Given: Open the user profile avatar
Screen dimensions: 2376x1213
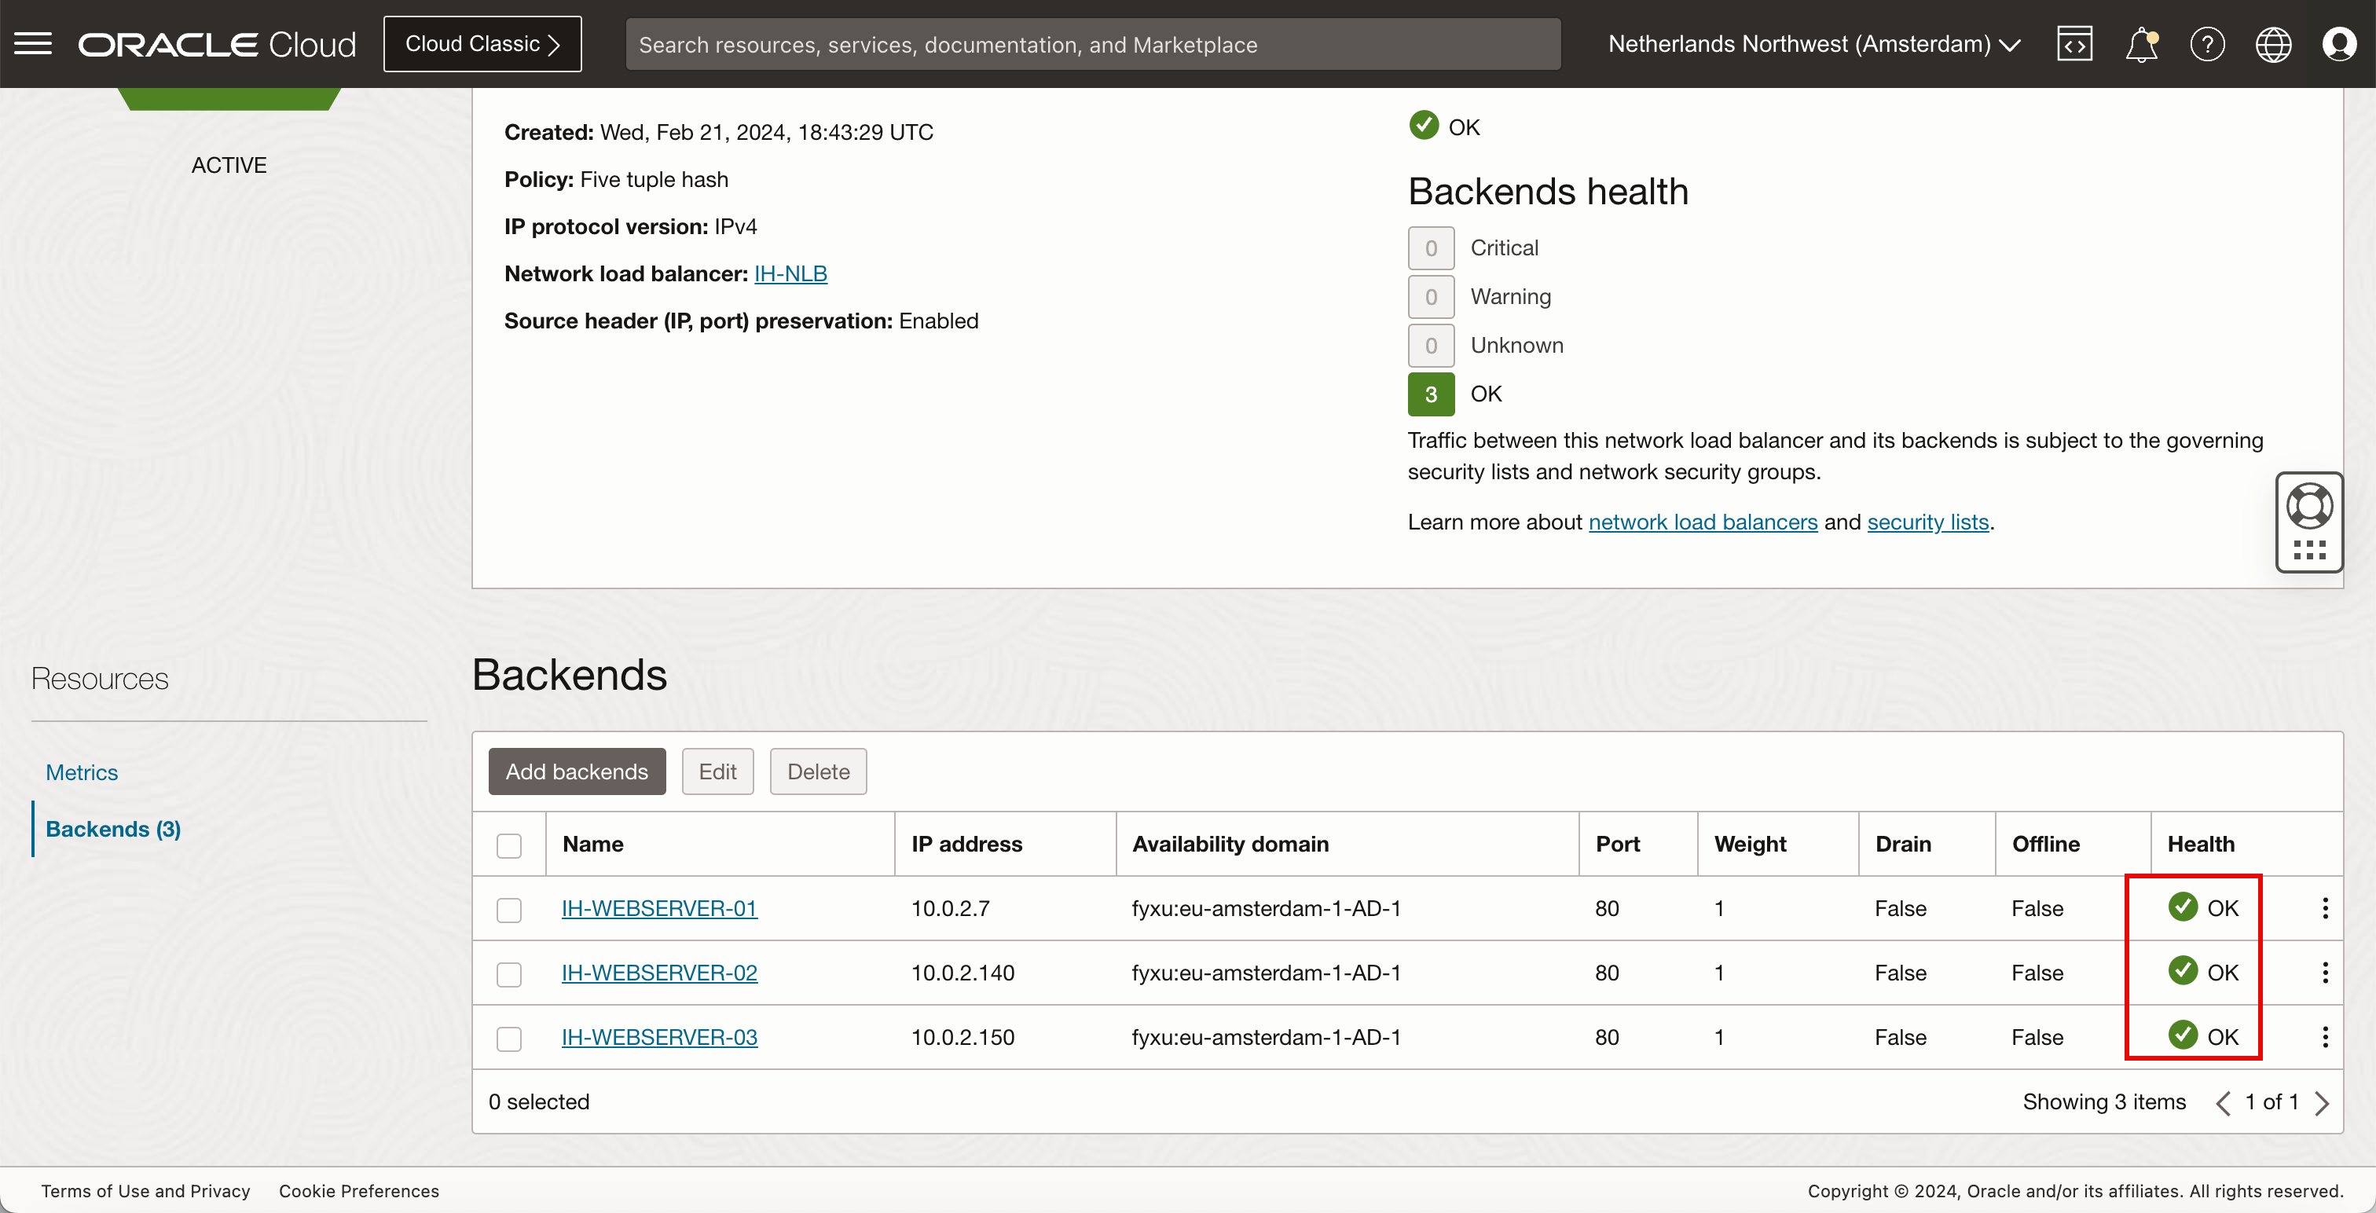Looking at the screenshot, I should [x=2338, y=43].
